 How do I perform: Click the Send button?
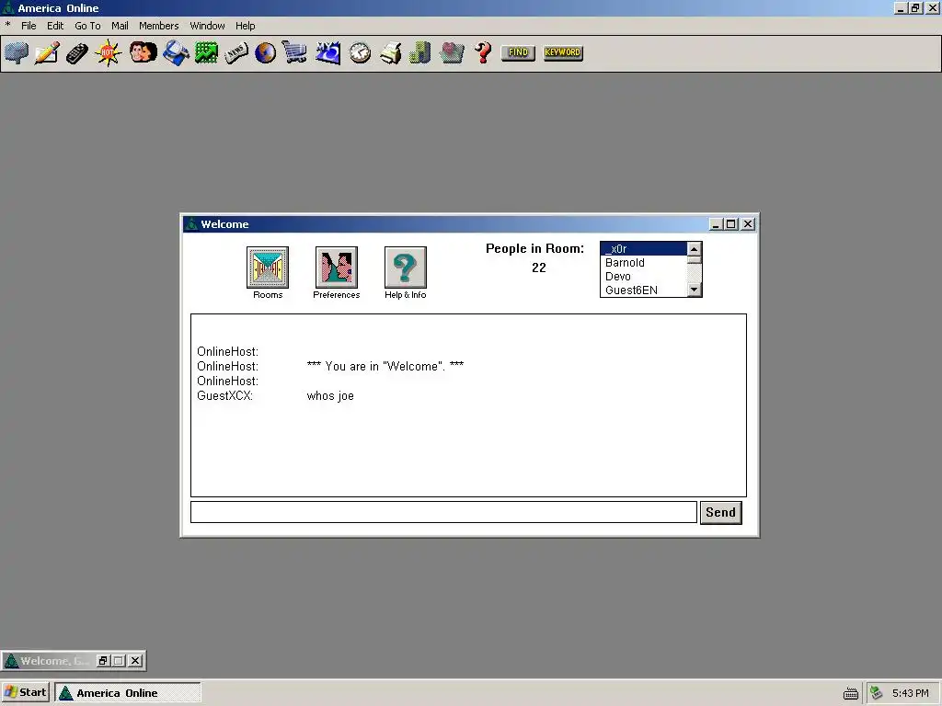[x=721, y=513]
